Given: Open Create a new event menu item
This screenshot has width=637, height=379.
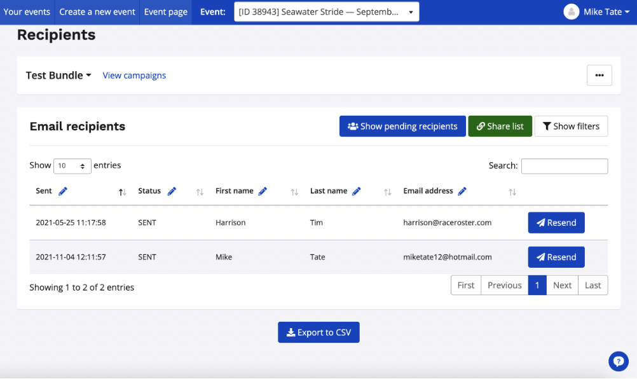Looking at the screenshot, I should 98,12.
